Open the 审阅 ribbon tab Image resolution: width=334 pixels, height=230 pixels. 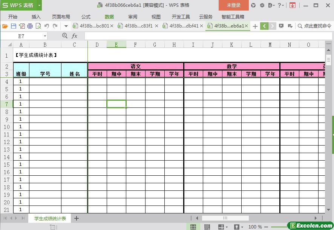[x=133, y=17]
